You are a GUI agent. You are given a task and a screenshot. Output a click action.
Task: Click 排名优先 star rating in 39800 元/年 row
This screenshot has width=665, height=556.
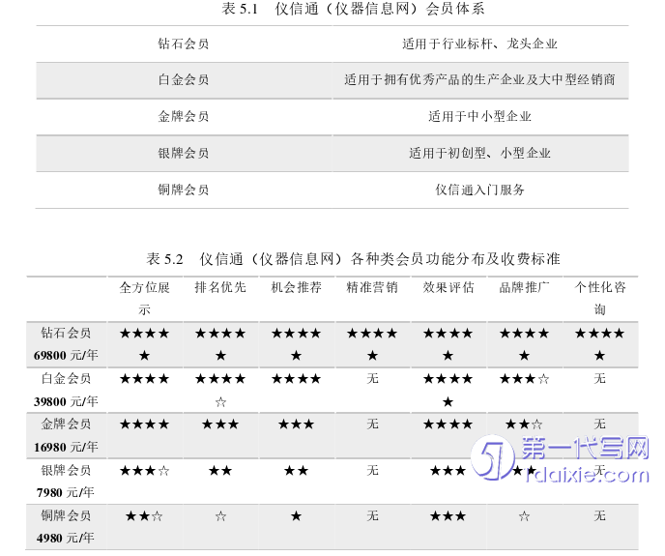(220, 390)
